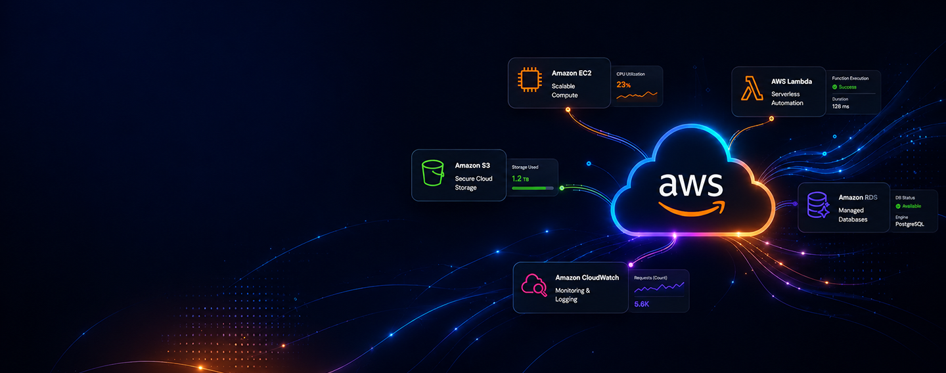Image resolution: width=946 pixels, height=373 pixels.
Task: Select the Amazon RDS title text
Action: point(859,197)
